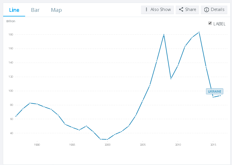232x165 pixels.
Task: Click the 1995 x-axis label
Action: [x=72, y=145]
